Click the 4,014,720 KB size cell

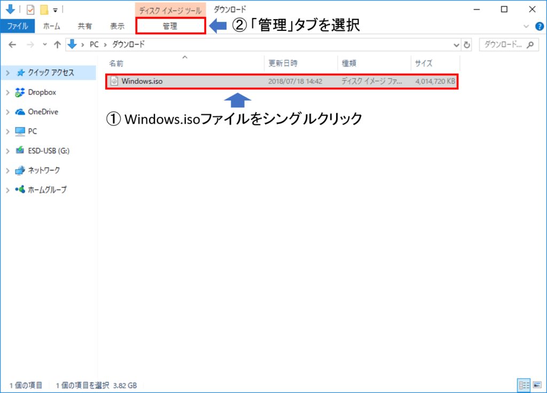(435, 82)
